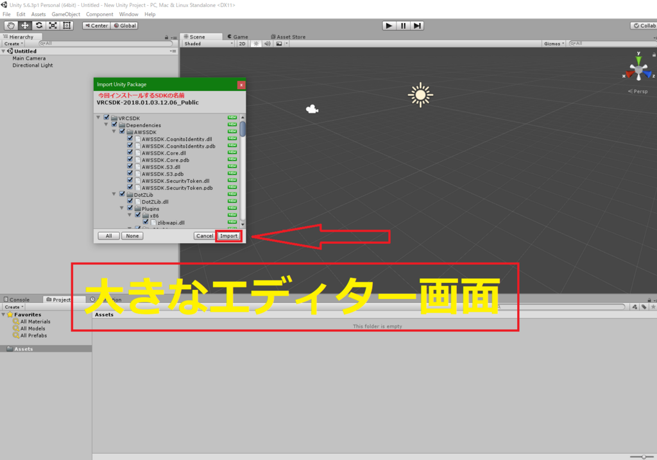Click the All Models search icon
The height and width of the screenshot is (460, 657).
coord(16,328)
